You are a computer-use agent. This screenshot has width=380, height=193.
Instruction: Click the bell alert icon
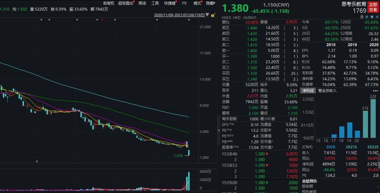coord(372,17)
